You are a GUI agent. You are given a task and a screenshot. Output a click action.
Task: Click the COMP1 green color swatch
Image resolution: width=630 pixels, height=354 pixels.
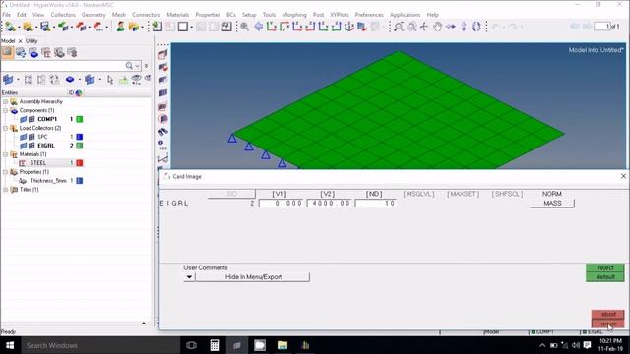pos(80,119)
